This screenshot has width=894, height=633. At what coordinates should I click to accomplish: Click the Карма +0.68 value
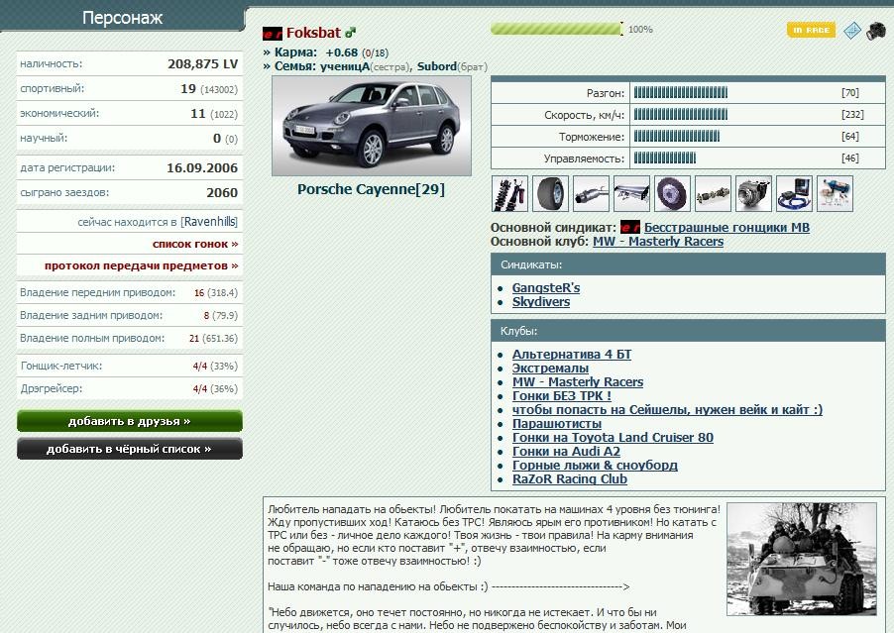coord(342,53)
